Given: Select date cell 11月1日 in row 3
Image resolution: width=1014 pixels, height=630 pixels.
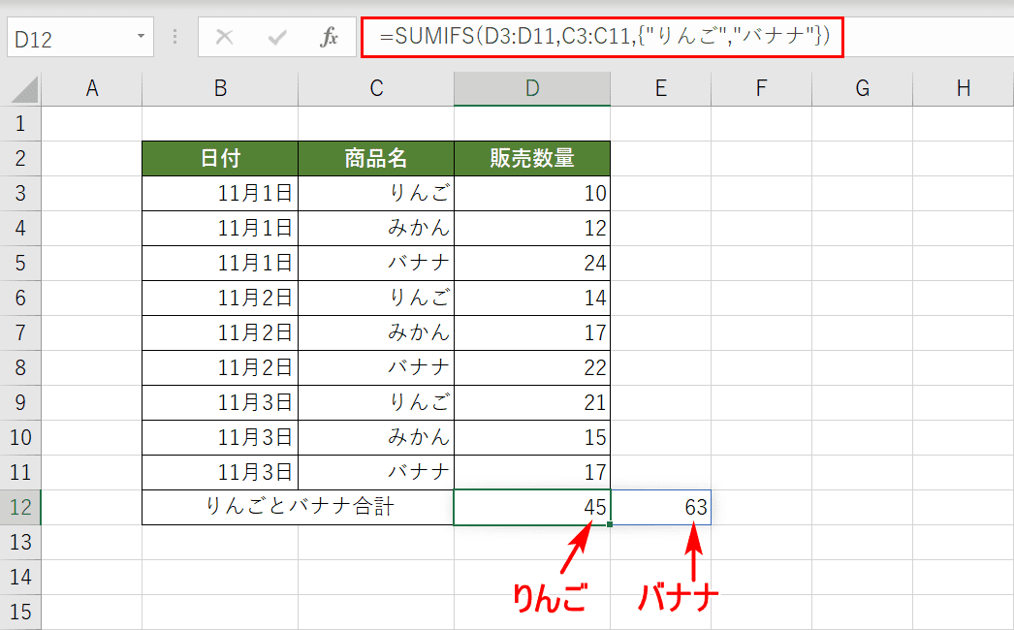Looking at the screenshot, I should [220, 194].
